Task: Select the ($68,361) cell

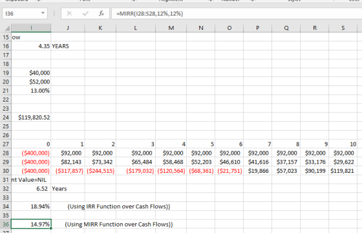Action: coord(200,171)
